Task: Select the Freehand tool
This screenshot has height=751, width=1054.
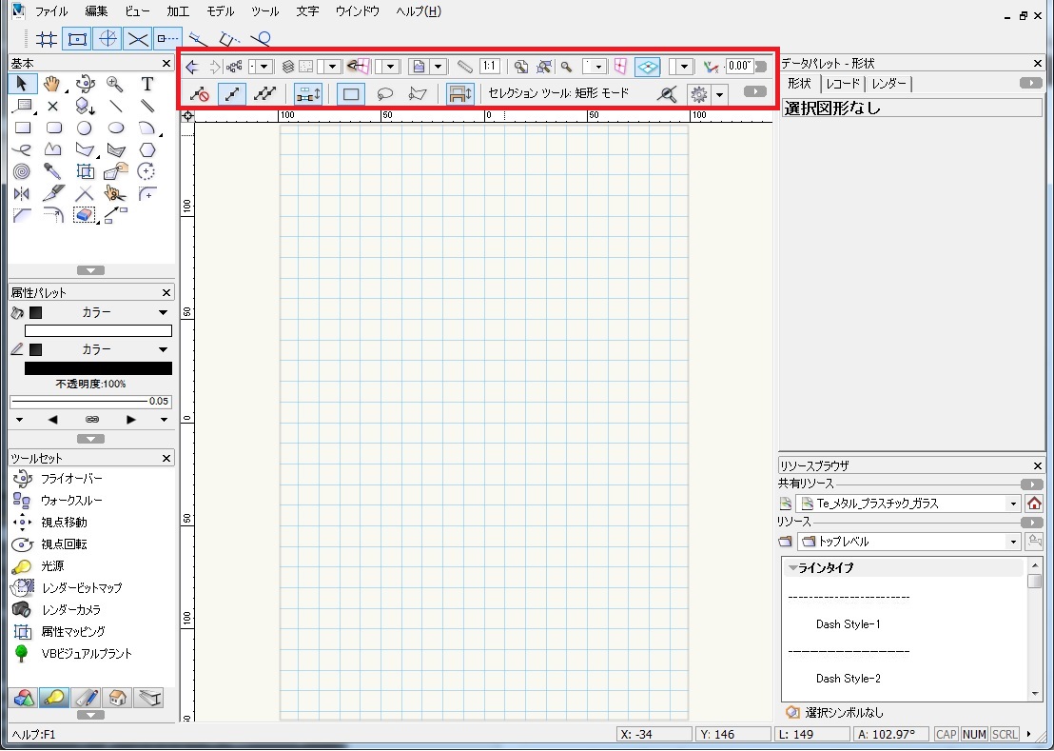Action: [x=22, y=149]
